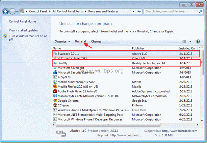Image resolution: width=207 pixels, height=143 pixels.
Task: Click the Google Chrome icon
Action: (55, 100)
